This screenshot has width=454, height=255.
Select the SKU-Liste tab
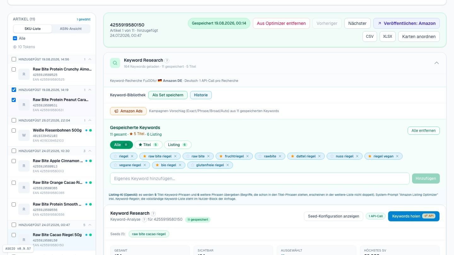[x=32, y=29]
